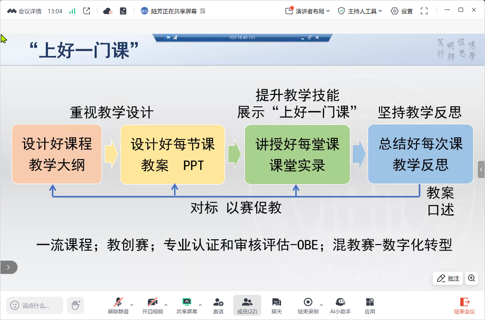The height and width of the screenshot is (320, 485).
Task: Unmute the microphone (解除静音)
Action: (118, 305)
